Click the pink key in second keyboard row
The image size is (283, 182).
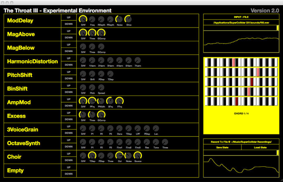258,72
